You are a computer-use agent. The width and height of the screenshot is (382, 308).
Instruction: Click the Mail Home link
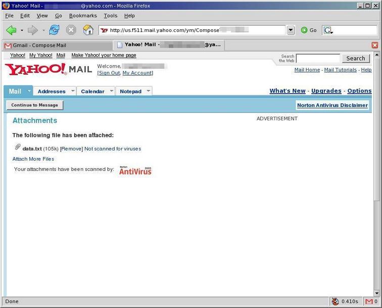coord(307,70)
